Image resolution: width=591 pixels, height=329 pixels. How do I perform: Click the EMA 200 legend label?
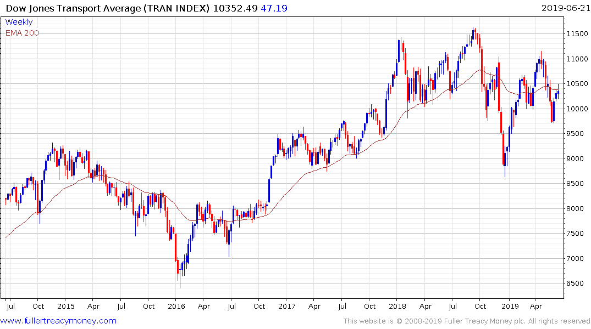coord(22,33)
